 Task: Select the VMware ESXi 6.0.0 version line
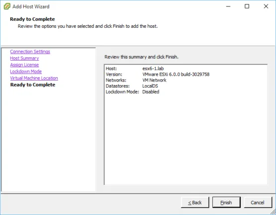point(176,74)
